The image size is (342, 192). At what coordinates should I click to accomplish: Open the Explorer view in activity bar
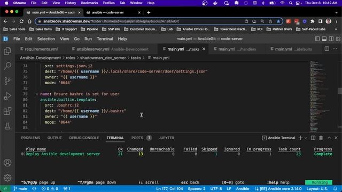(x=7, y=51)
